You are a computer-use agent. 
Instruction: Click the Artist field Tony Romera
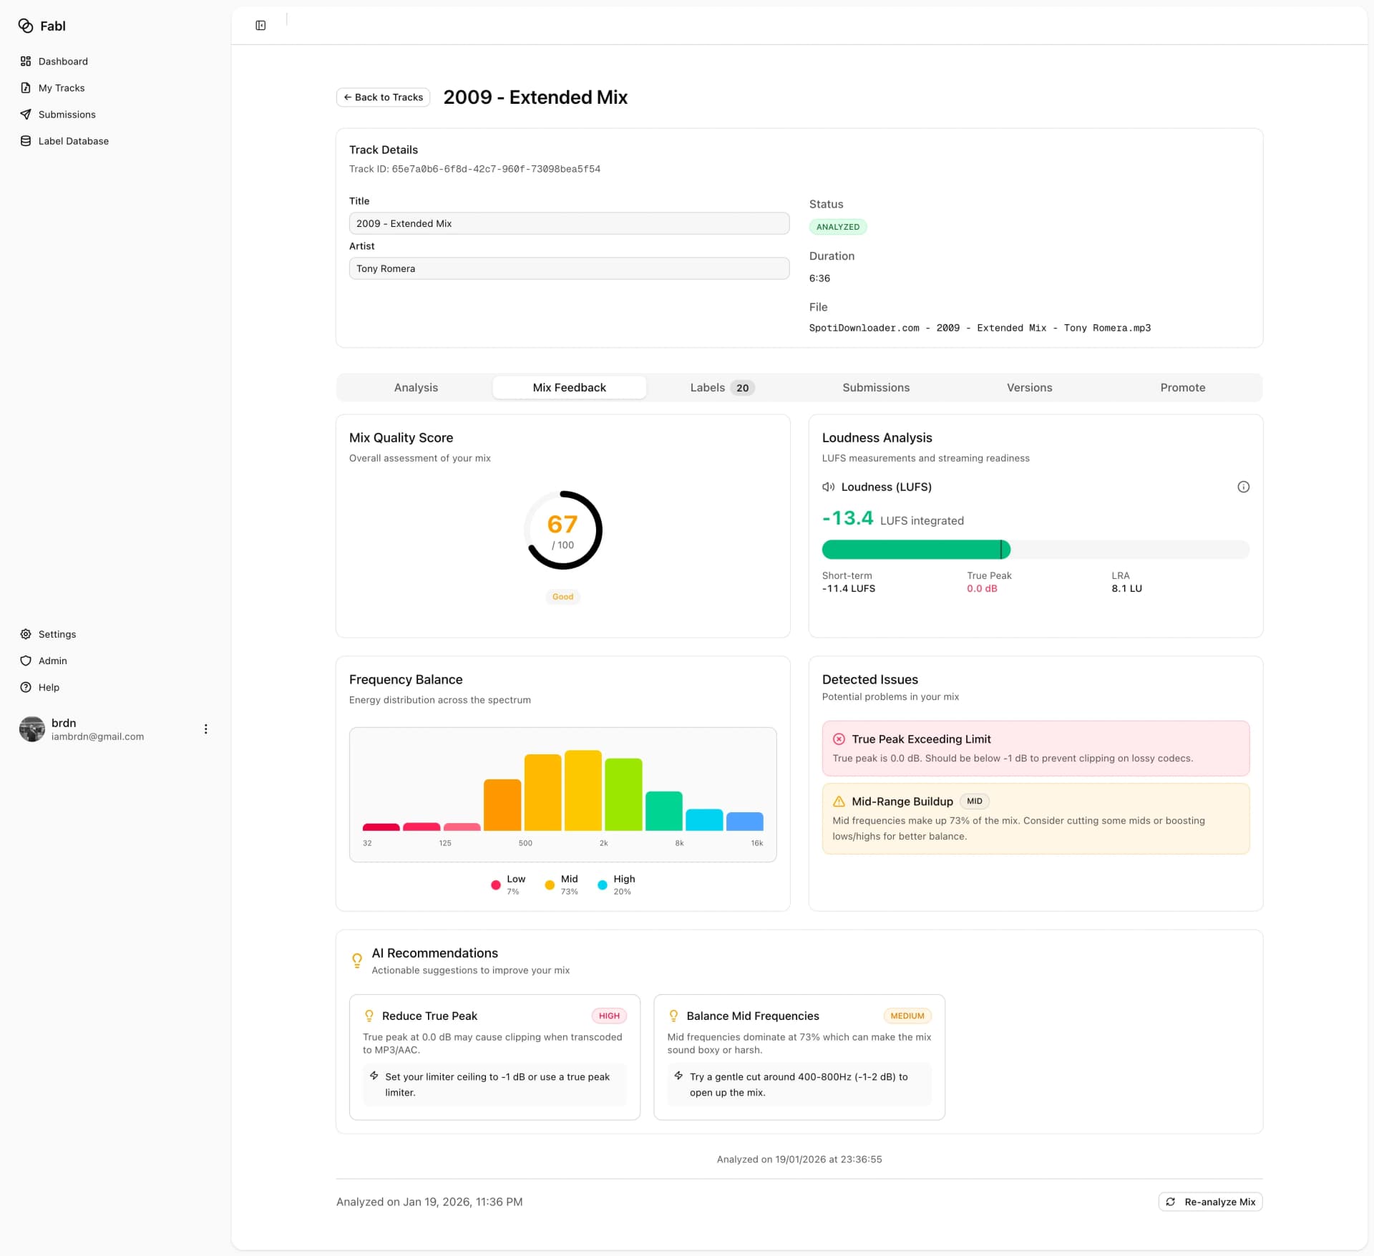(569, 268)
